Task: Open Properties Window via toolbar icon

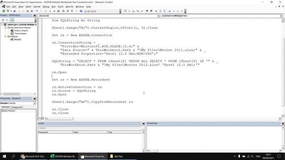Action: pos(68,11)
